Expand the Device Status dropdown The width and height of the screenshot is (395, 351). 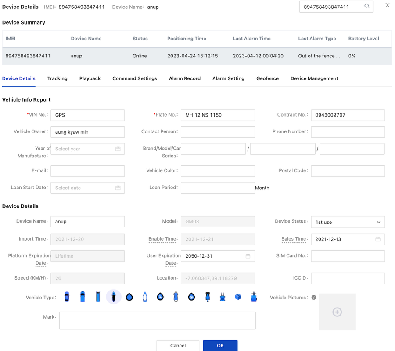pyautogui.click(x=348, y=222)
